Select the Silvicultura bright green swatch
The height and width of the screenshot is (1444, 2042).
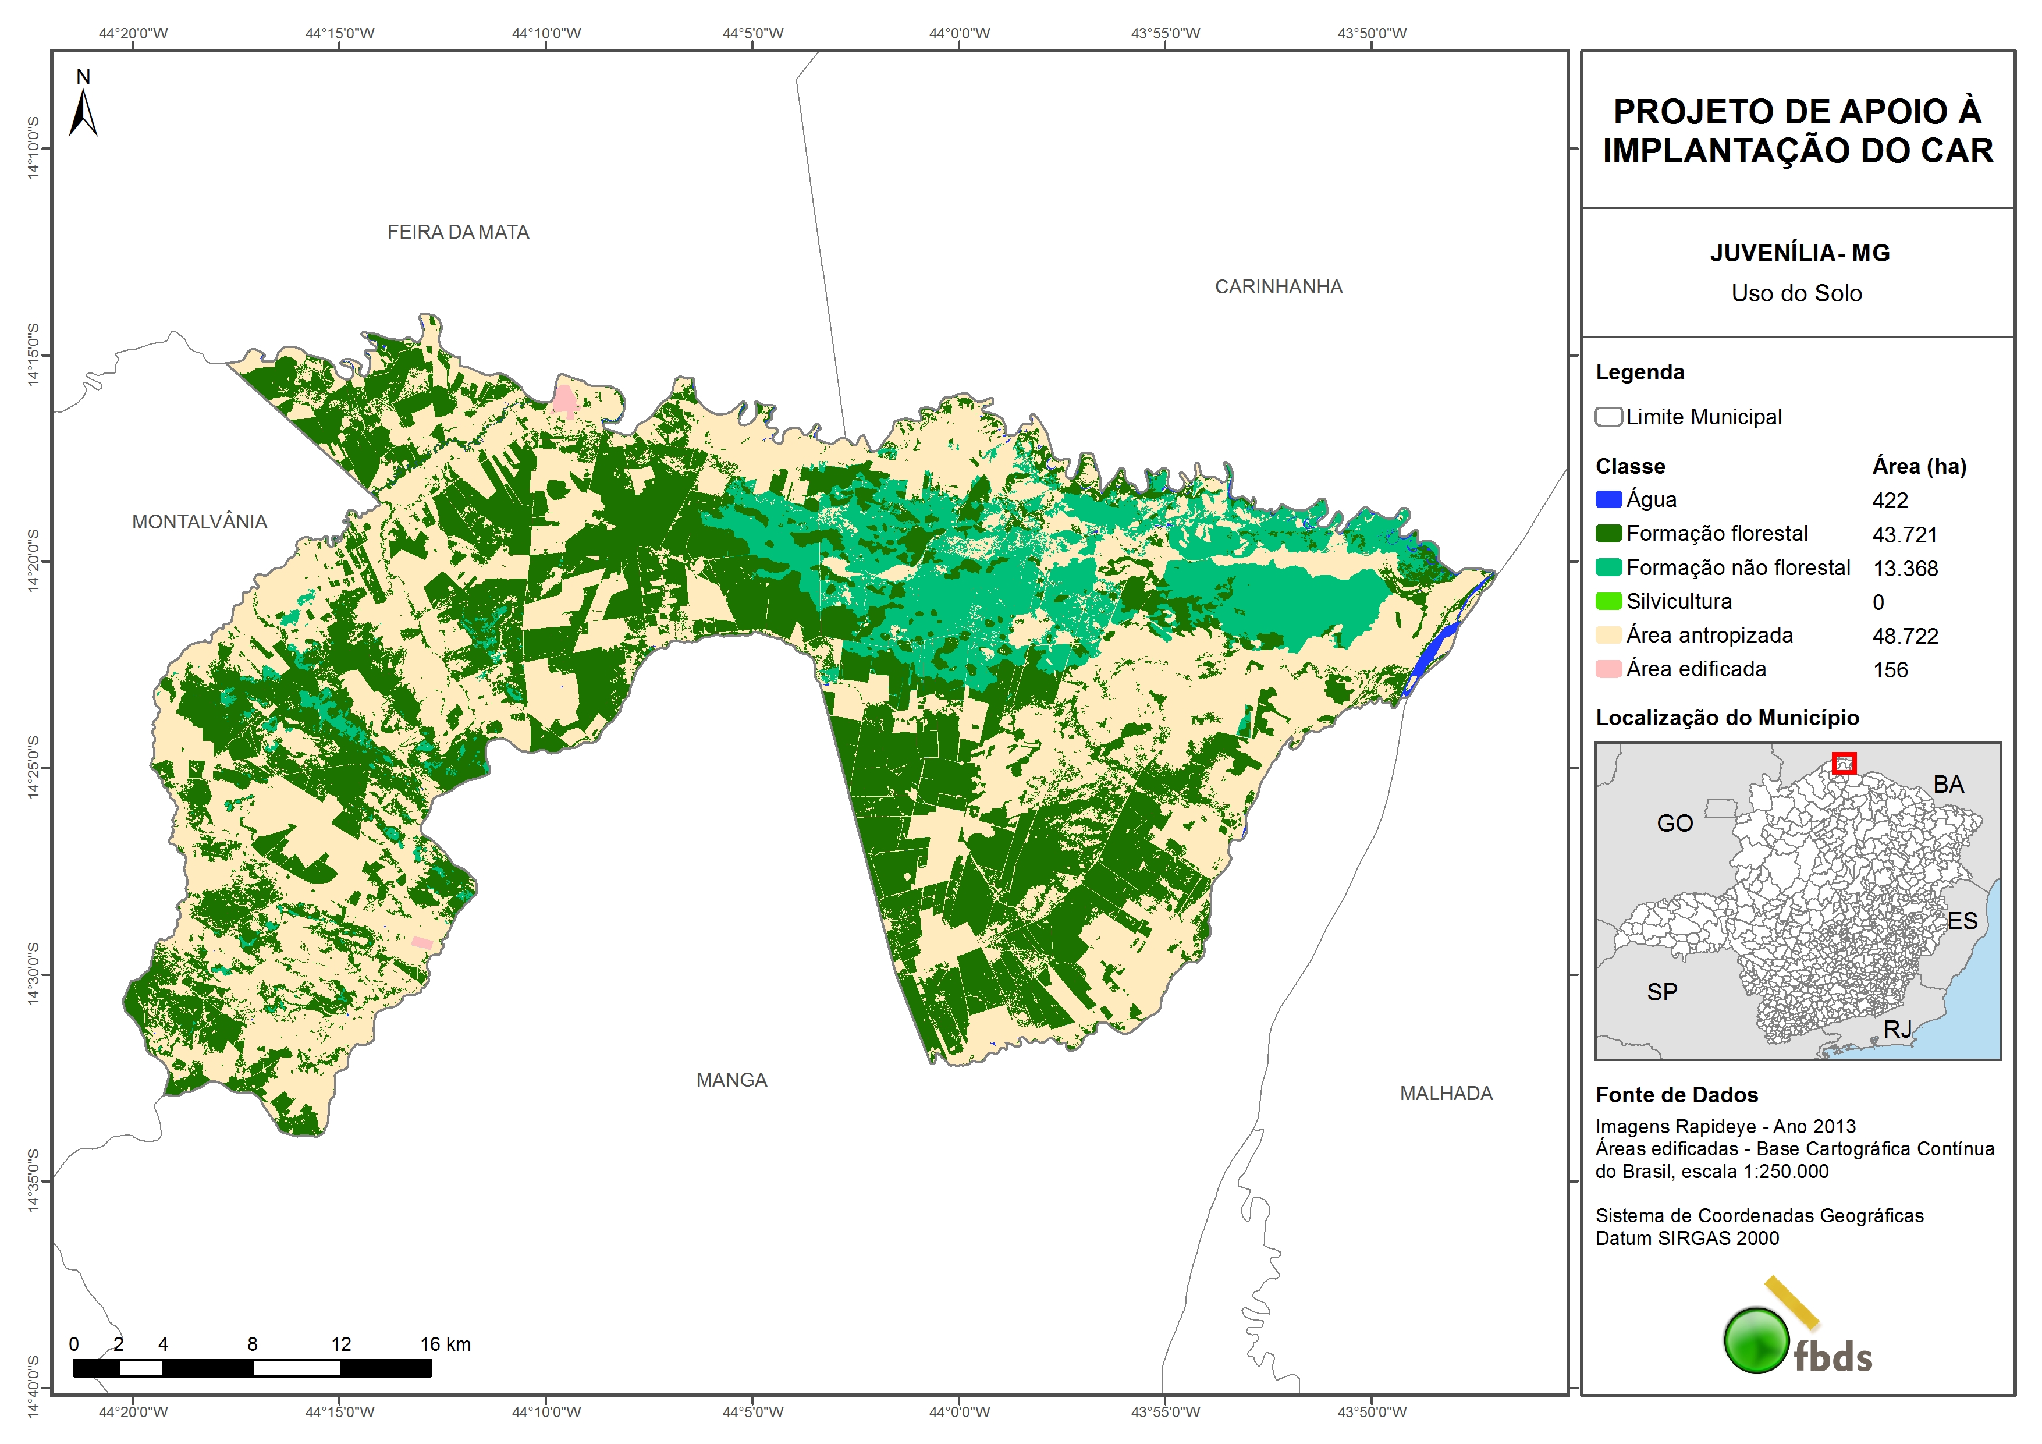[1608, 601]
